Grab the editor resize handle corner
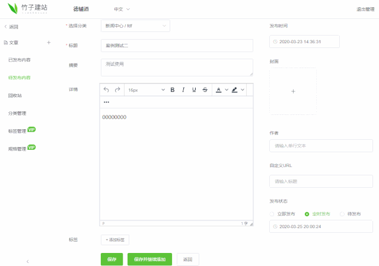Screen dimensions: 379x266 [251, 224]
